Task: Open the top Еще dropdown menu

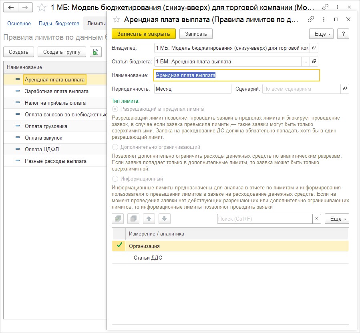Action: point(321,34)
